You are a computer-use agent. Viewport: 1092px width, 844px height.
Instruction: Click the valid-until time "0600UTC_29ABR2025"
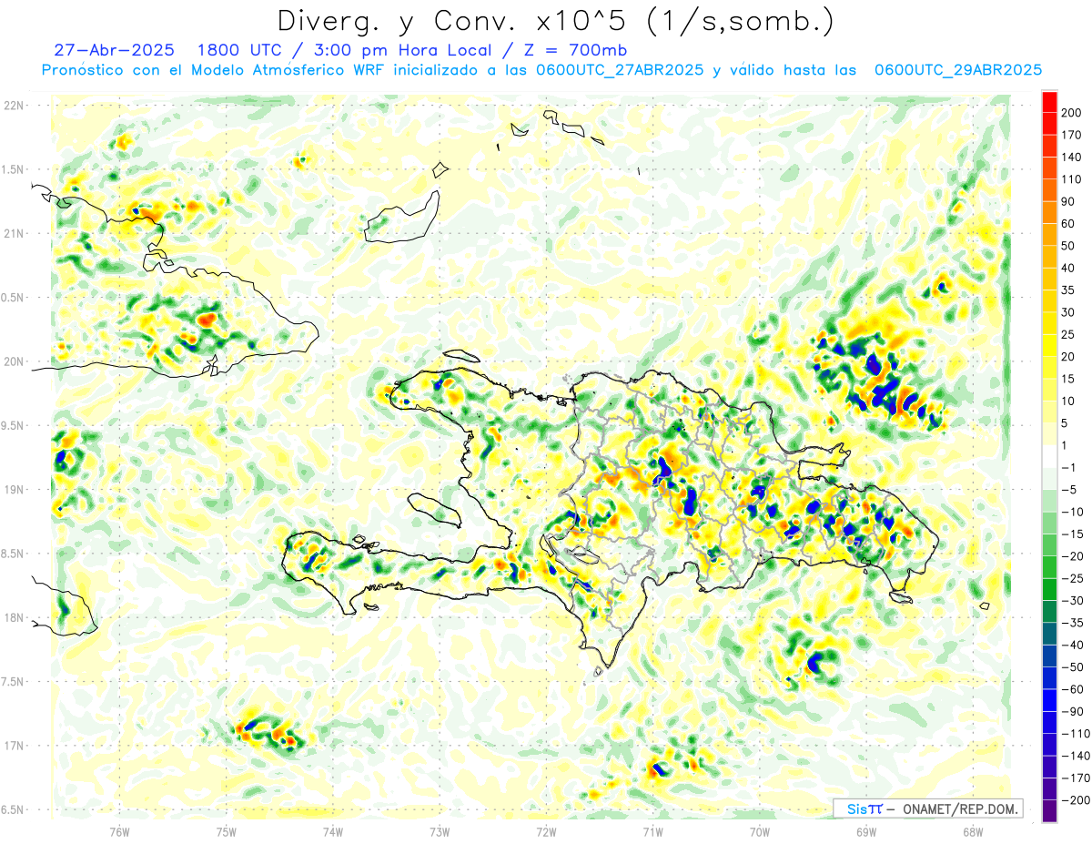[957, 69]
